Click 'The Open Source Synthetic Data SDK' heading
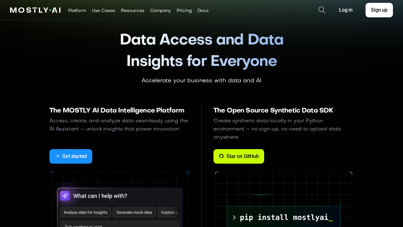Screen dimensions: 403x227 273,110
